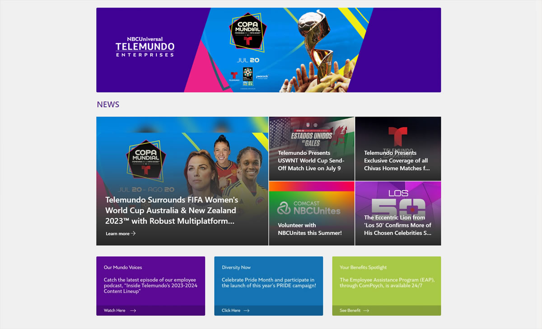The image size is (542, 329).
Task: Open the Eccentric Lion from 'Los 50' story
Action: point(398,213)
